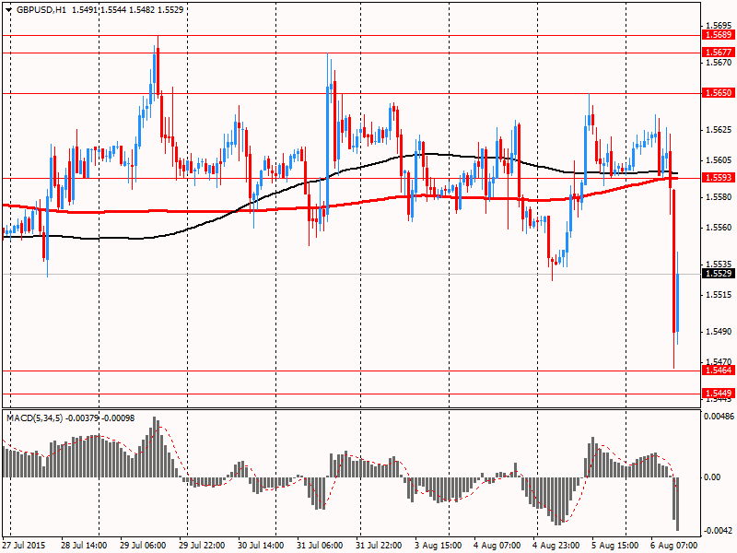737x553 pixels.
Task: Click the current price 1.5529 label
Action: [x=718, y=274]
